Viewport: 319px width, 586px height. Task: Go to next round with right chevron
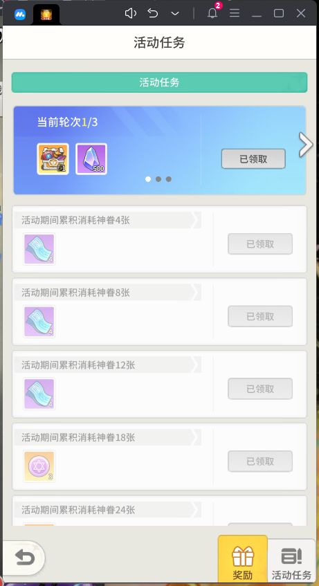[x=306, y=145]
